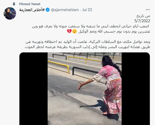
Task: Click the pushpin icon beside Pinned Tweet
Action: [x=14, y=4]
